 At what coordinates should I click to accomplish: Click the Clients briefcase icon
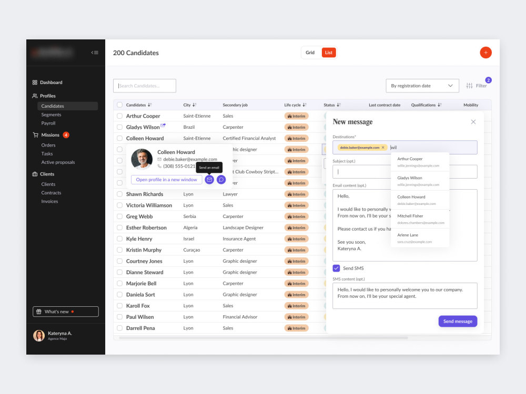point(35,174)
